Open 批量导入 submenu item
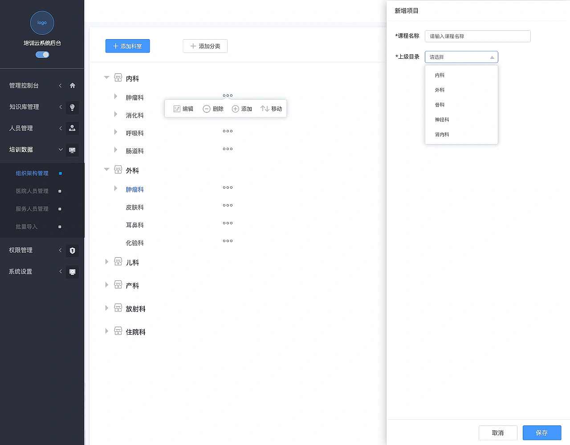Screen dimensions: 570x445 coord(27,227)
